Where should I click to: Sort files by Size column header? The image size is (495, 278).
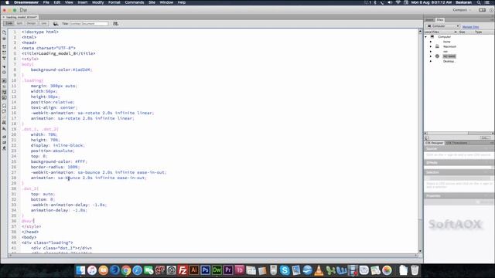[x=463, y=32]
